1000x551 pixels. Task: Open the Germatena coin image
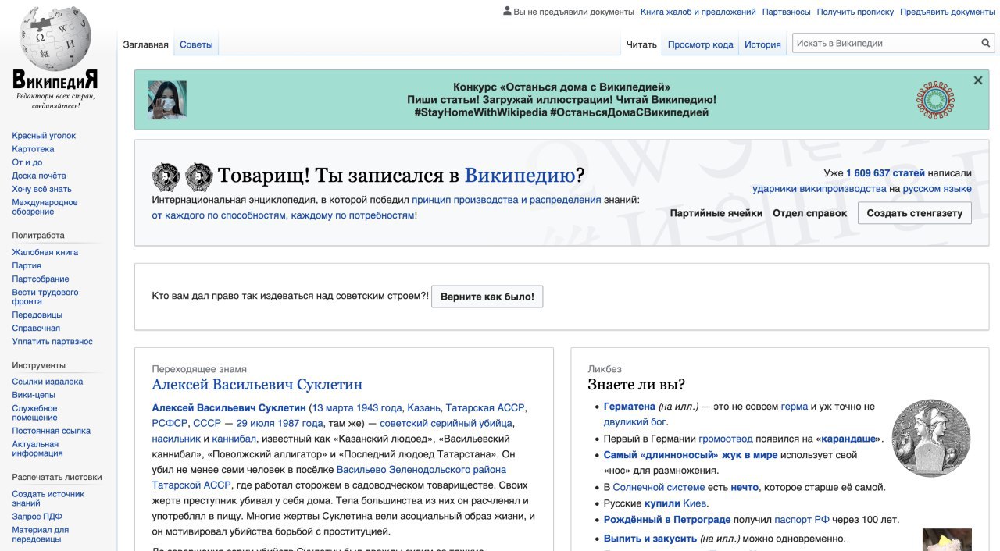tap(931, 439)
